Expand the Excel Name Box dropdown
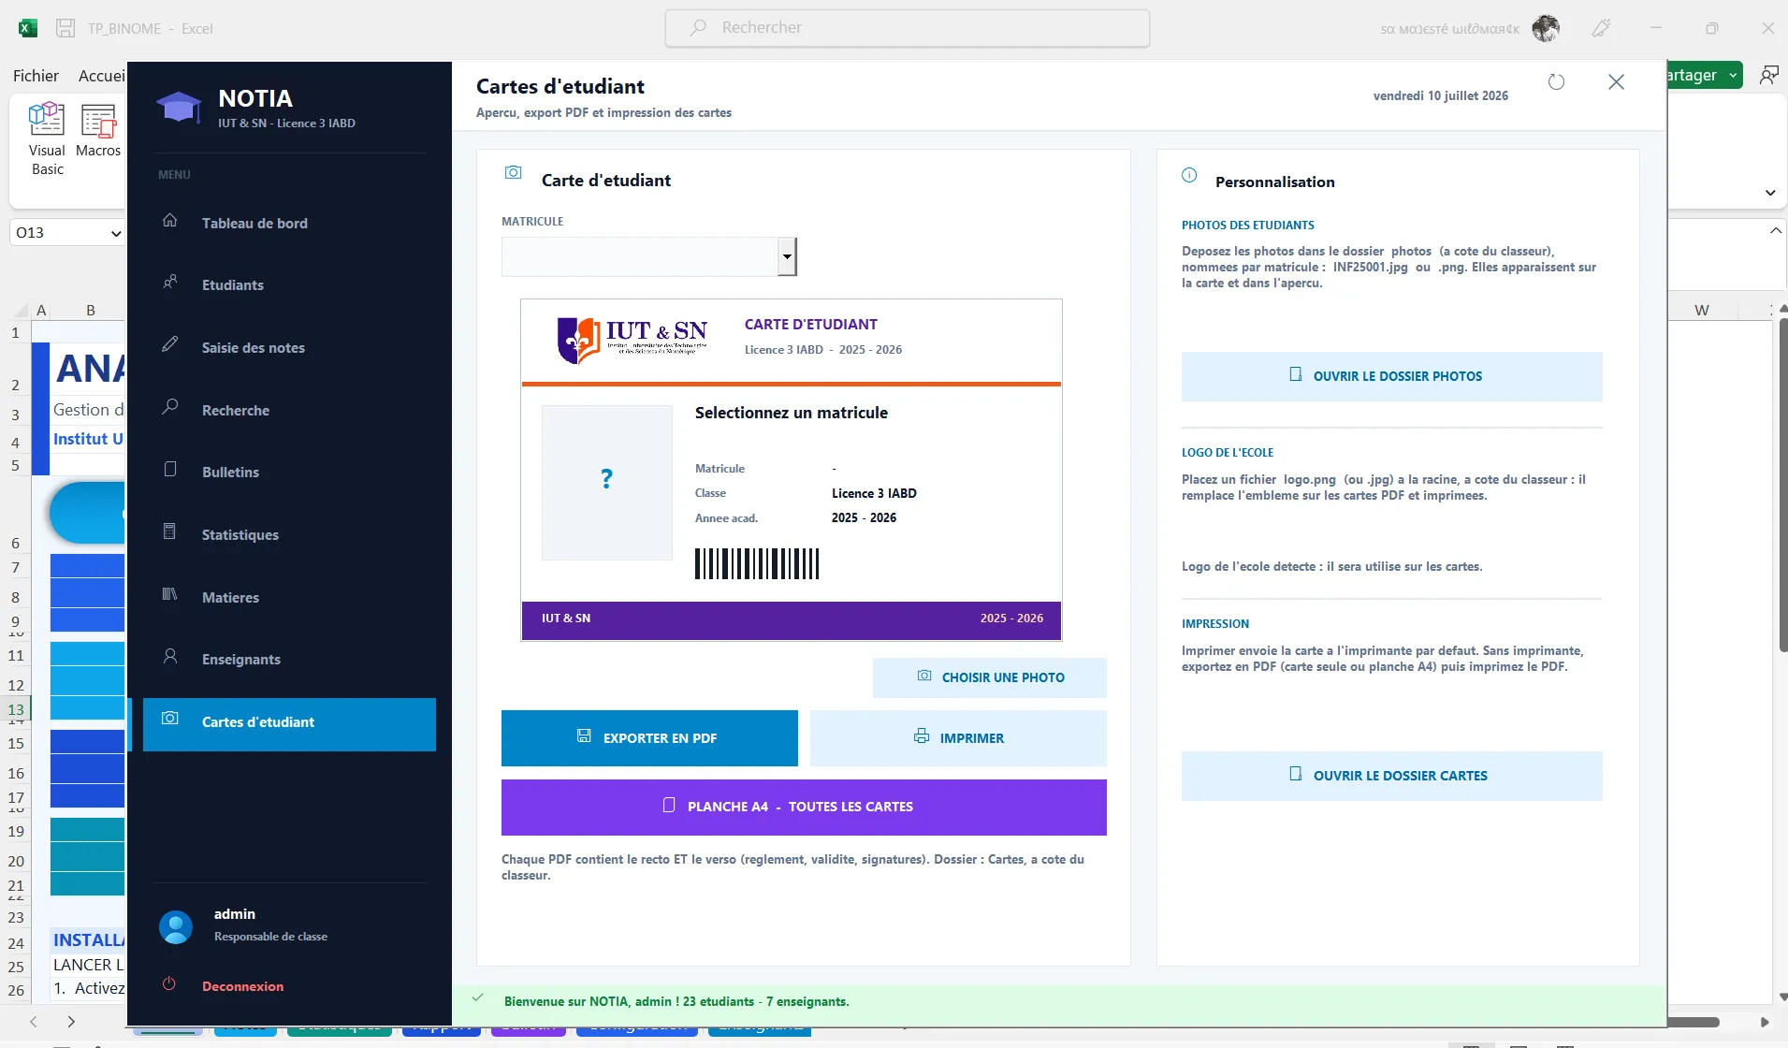 [116, 233]
